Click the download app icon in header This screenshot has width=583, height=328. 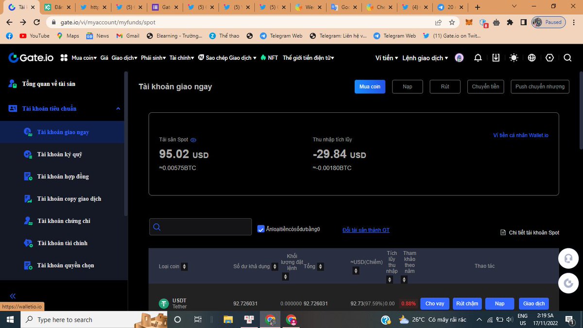click(x=496, y=58)
